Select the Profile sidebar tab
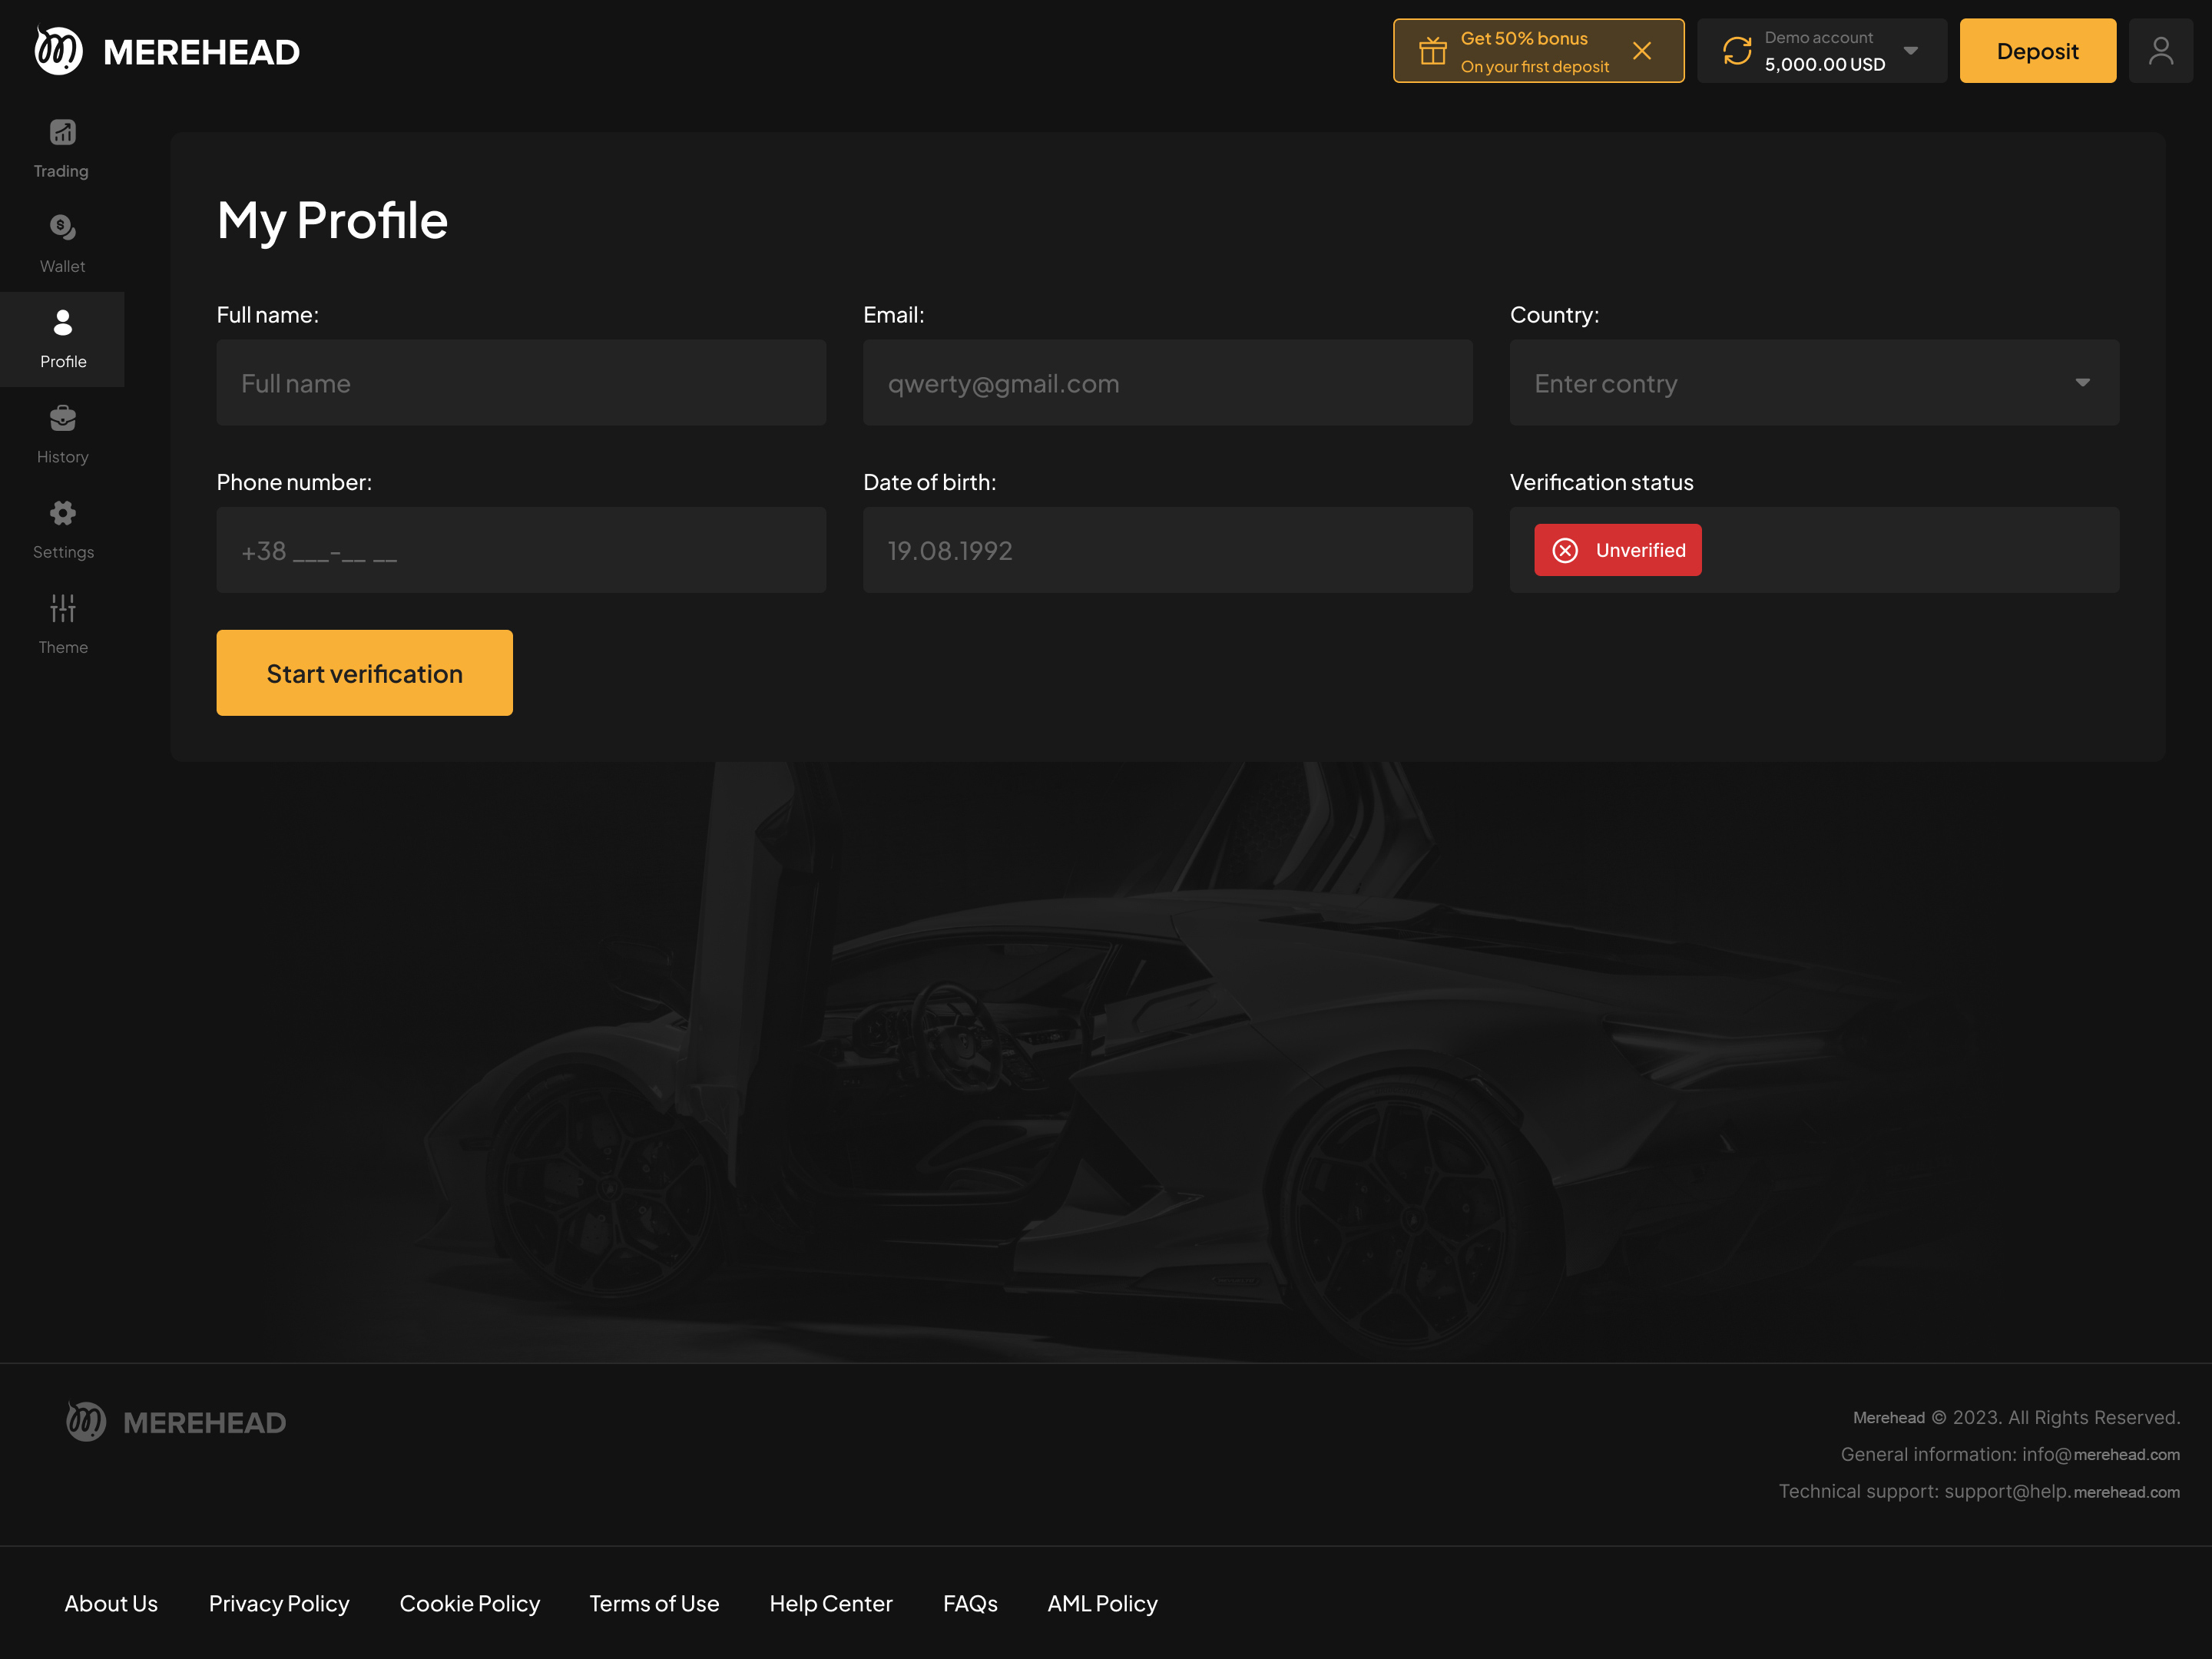 62,340
